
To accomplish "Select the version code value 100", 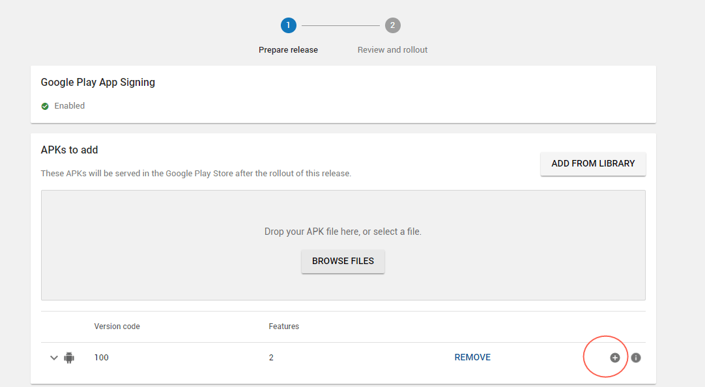I will coord(101,357).
